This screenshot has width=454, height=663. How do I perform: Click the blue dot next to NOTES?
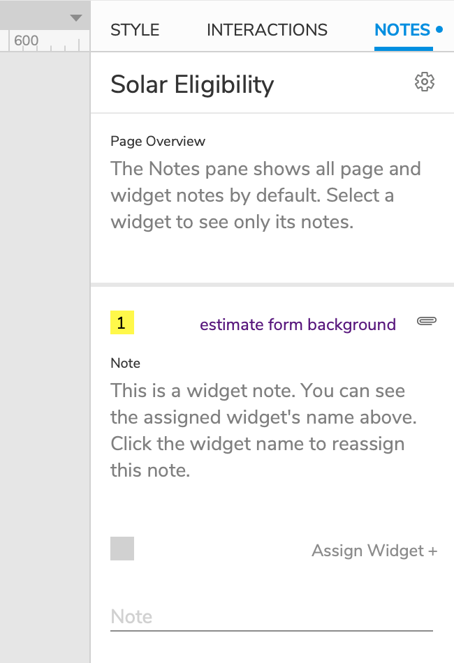pyautogui.click(x=439, y=30)
